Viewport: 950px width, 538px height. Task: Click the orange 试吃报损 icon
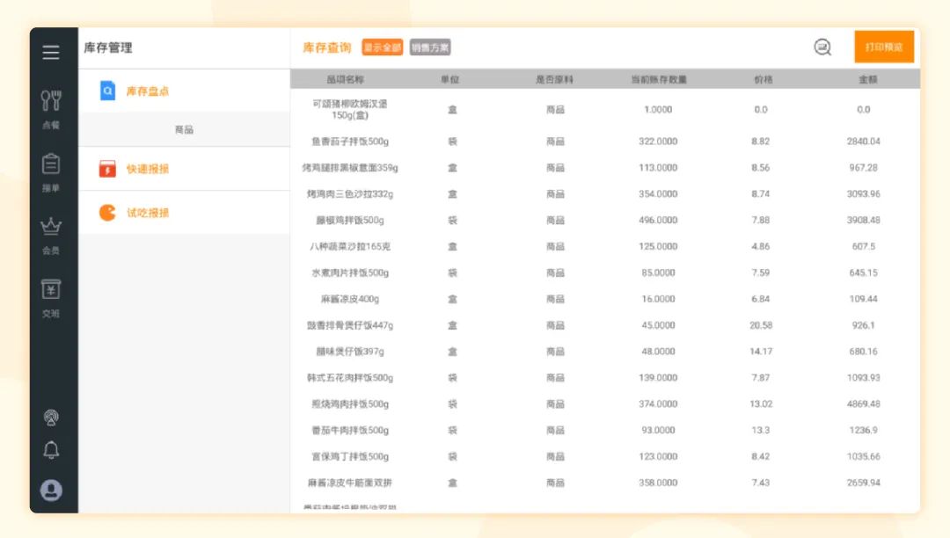(107, 213)
